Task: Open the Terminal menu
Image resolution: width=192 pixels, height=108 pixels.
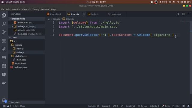Action: tap(45, 9)
